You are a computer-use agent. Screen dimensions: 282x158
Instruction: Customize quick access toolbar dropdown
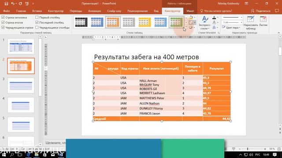33,4
